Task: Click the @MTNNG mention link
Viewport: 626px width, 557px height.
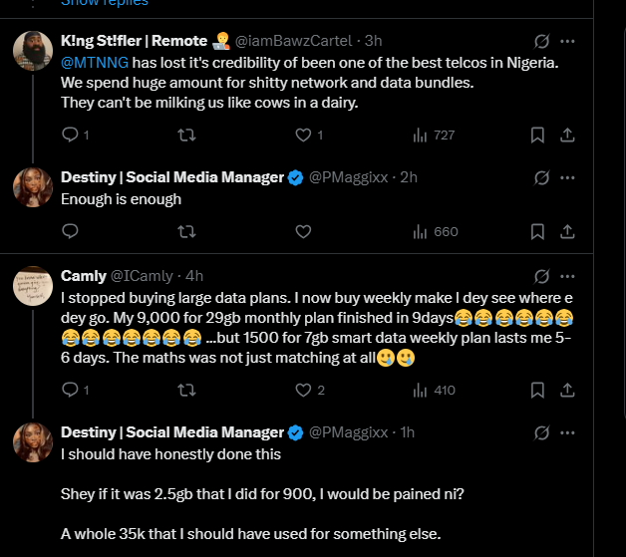Action: (93, 62)
